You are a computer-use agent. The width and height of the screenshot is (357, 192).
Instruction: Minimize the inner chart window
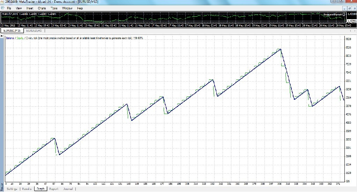[345, 8]
